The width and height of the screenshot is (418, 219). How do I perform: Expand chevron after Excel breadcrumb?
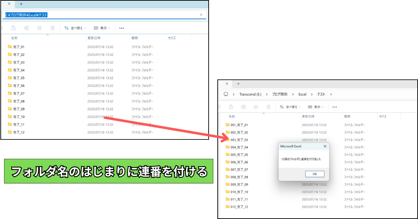tap(311, 94)
